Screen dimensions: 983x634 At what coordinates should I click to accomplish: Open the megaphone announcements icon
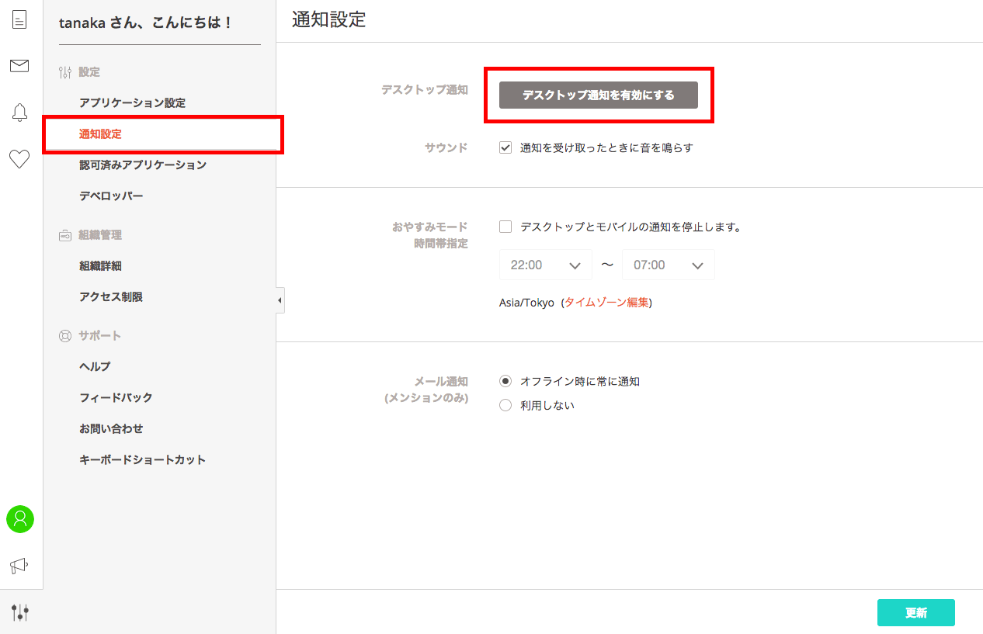point(19,566)
